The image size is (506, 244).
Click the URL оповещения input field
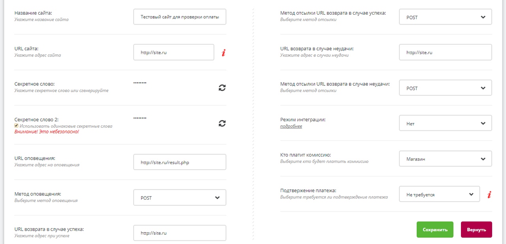pyautogui.click(x=180, y=162)
